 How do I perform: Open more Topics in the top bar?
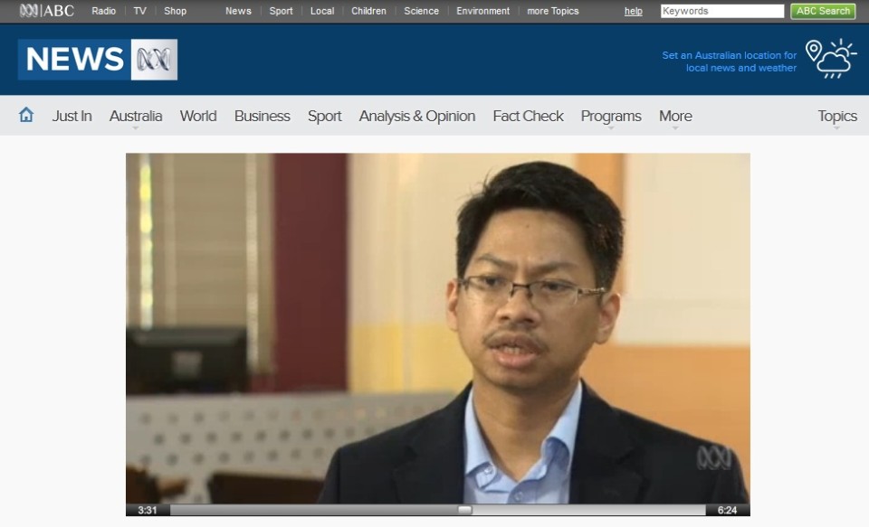[x=552, y=11]
